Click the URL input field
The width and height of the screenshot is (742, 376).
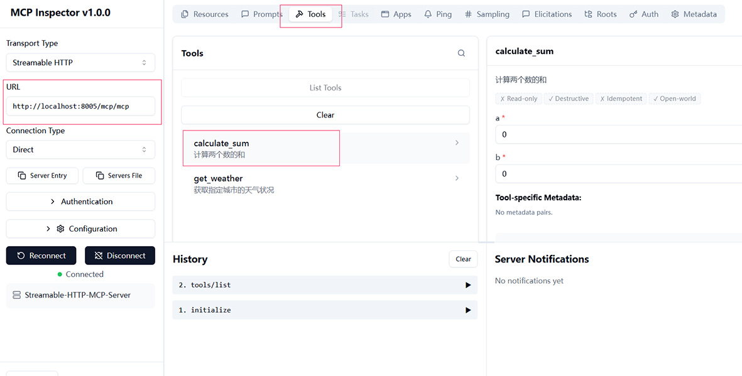pyautogui.click(x=80, y=107)
